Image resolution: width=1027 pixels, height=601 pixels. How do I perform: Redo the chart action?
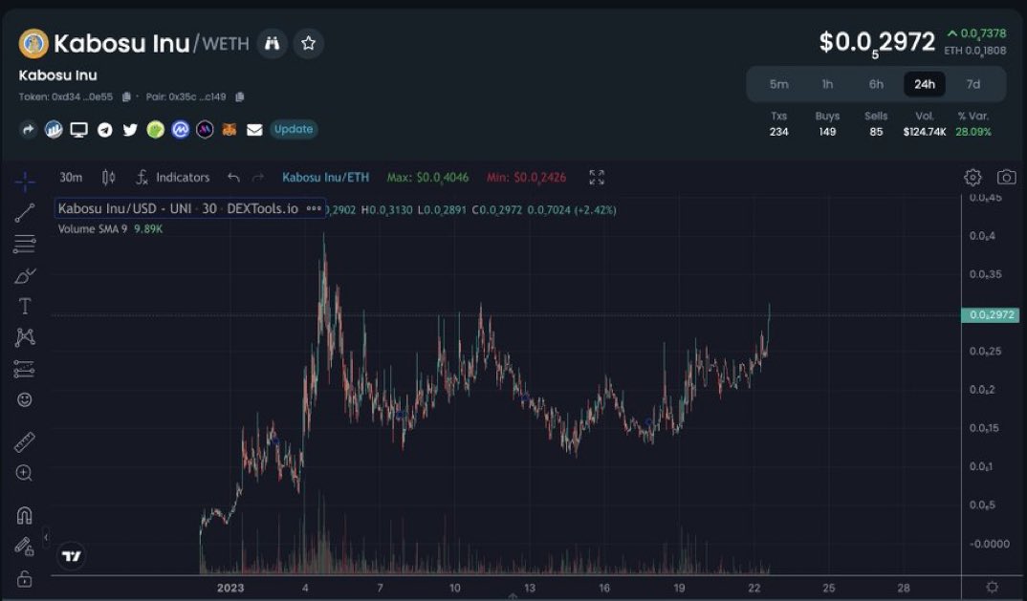[258, 178]
